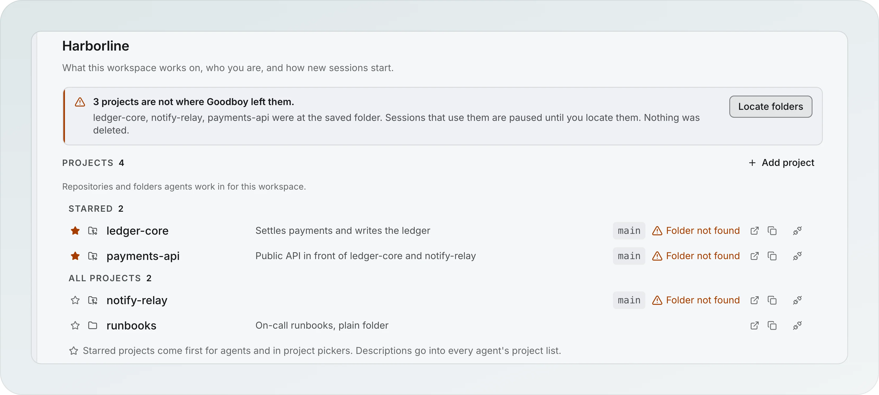Add a new project

[781, 163]
